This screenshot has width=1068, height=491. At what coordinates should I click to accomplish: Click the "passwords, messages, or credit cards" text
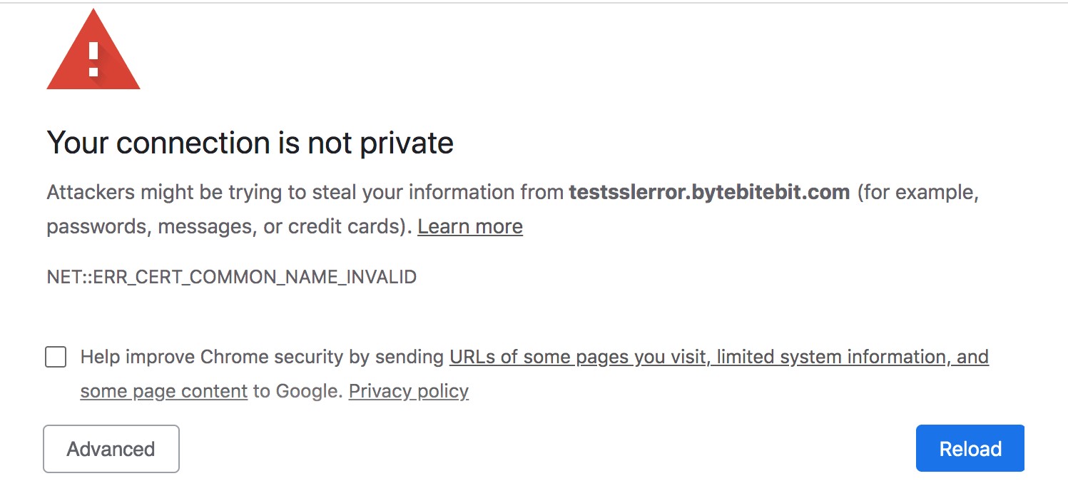pos(226,227)
